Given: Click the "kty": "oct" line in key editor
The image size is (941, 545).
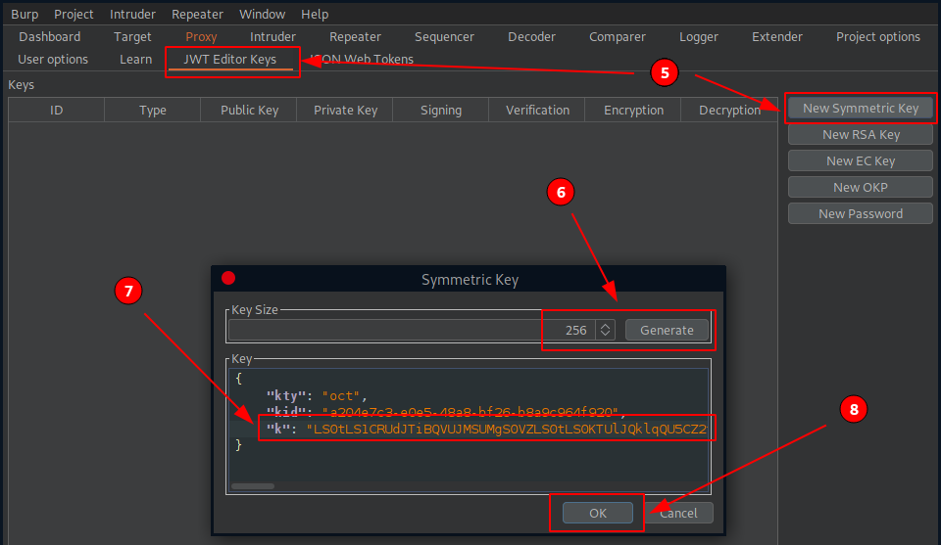Looking at the screenshot, I should (317, 396).
